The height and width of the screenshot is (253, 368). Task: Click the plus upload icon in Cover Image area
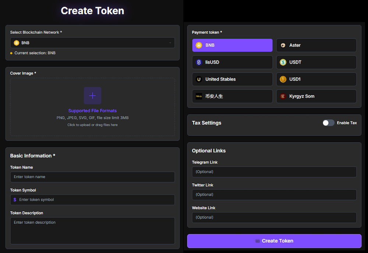point(92,95)
